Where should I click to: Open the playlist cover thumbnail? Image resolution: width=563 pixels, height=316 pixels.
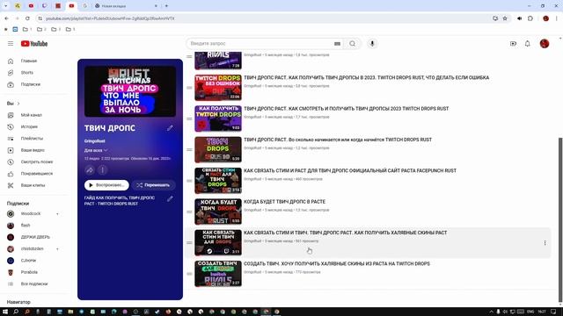[x=130, y=91]
